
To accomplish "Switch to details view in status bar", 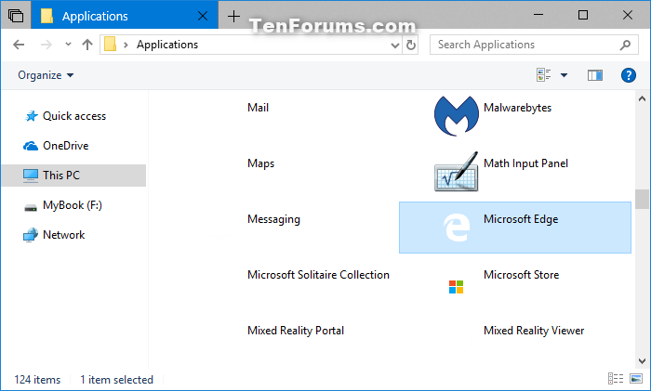I will [x=616, y=379].
